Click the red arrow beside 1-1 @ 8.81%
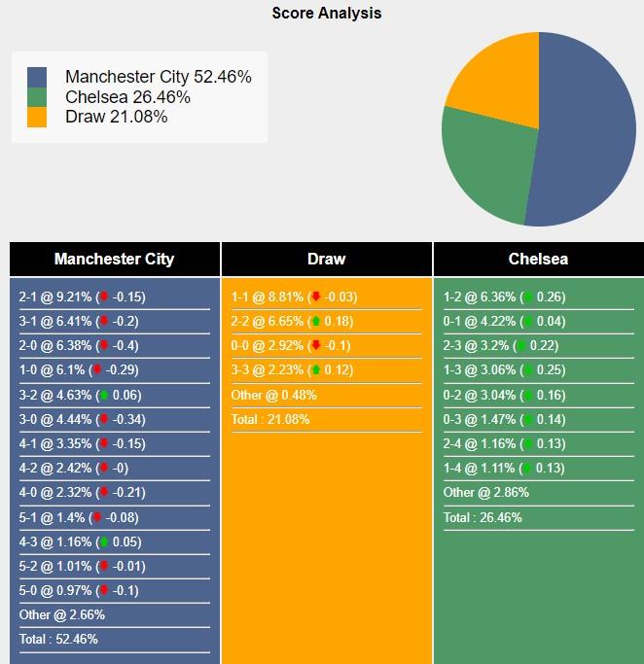This screenshot has width=644, height=664. coord(315,297)
